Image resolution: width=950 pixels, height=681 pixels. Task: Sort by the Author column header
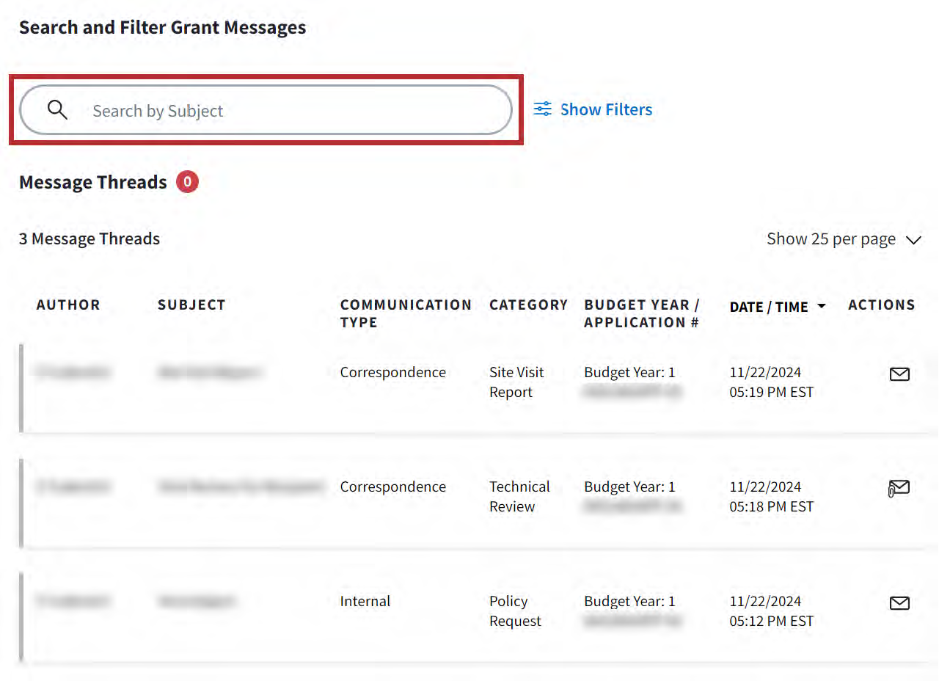pyautogui.click(x=68, y=305)
